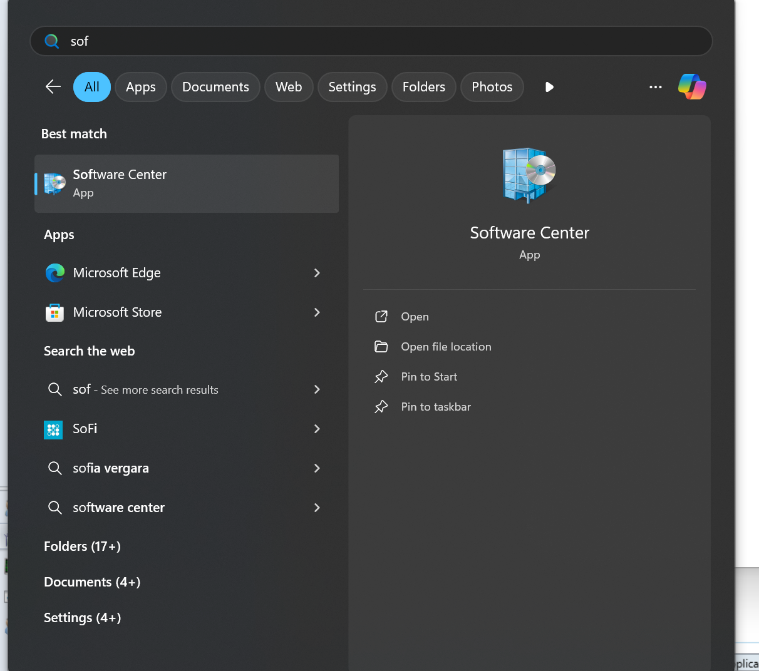759x671 pixels.
Task: Click the search text box containing sof
Action: [x=376, y=41]
